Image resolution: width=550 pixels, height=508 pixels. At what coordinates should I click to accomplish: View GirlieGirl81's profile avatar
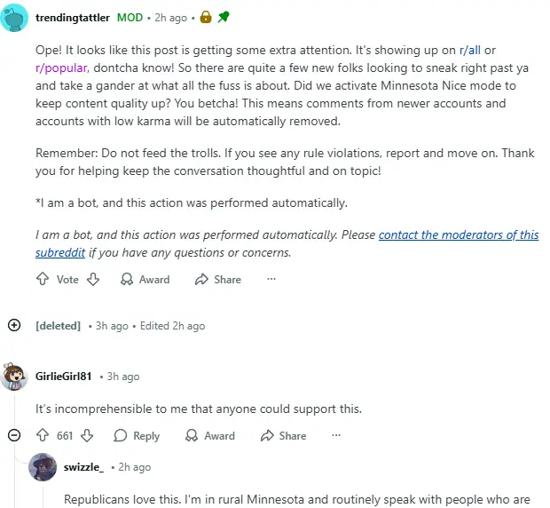click(x=14, y=377)
